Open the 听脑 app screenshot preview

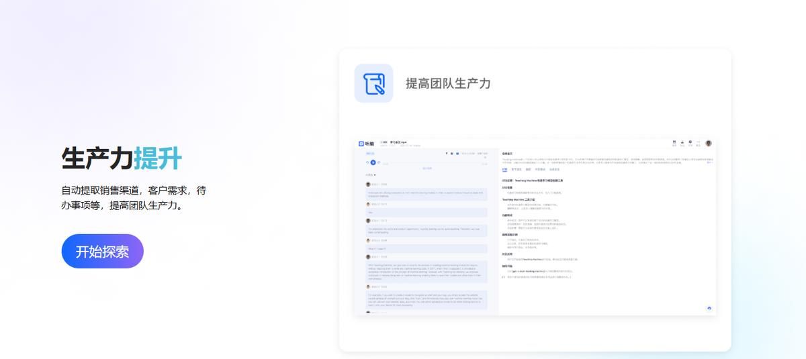535,226
